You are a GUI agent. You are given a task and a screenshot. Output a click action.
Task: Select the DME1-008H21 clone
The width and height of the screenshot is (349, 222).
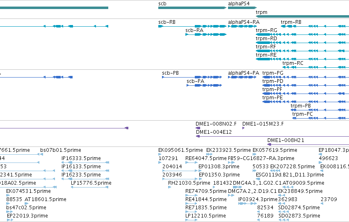tap(308, 144)
